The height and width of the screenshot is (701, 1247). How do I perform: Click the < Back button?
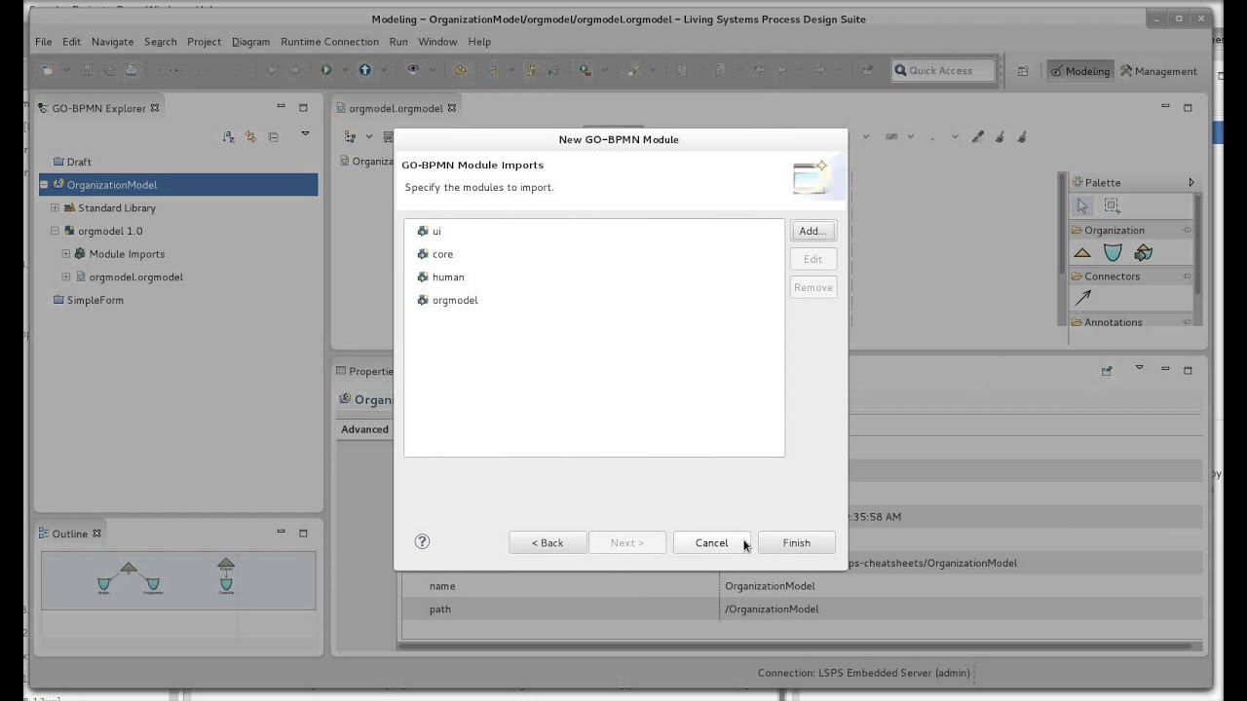pos(548,542)
